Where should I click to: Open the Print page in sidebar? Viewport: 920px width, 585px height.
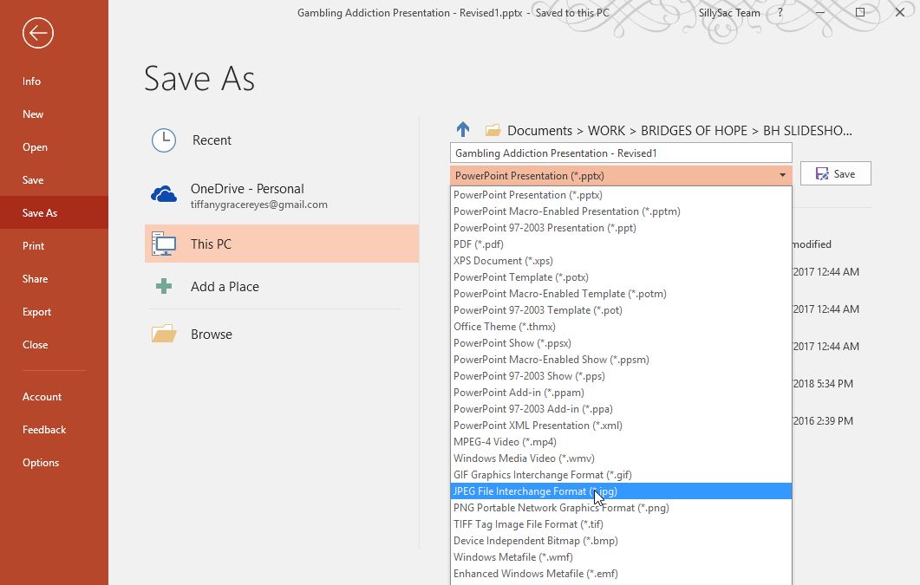34,246
